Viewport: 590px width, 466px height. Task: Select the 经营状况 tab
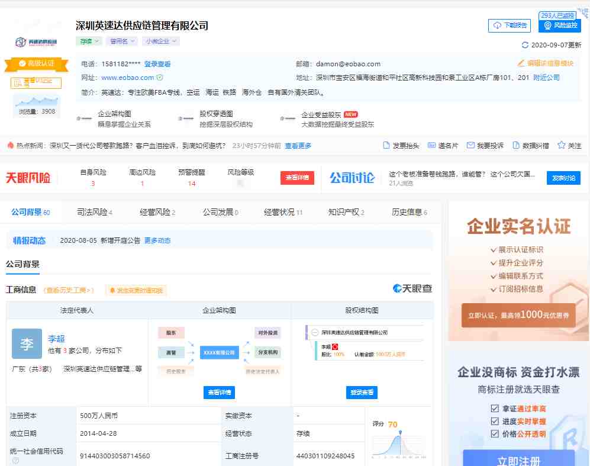coord(283,213)
